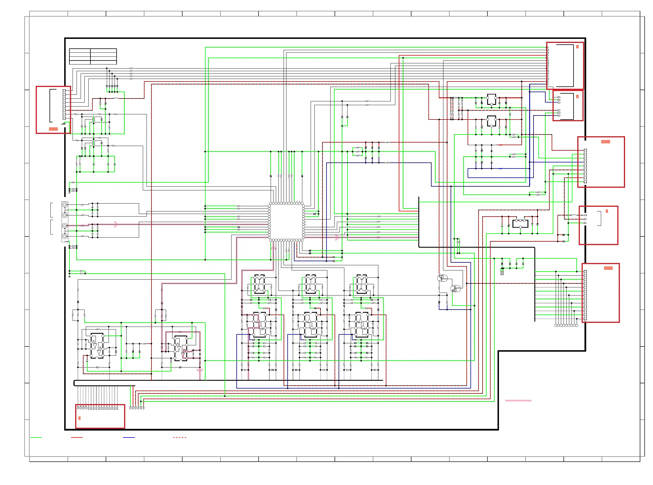Select the red-outlined connector box on the far left edge
Image resolution: width=653 pixels, height=485 pixels.
tap(54, 110)
